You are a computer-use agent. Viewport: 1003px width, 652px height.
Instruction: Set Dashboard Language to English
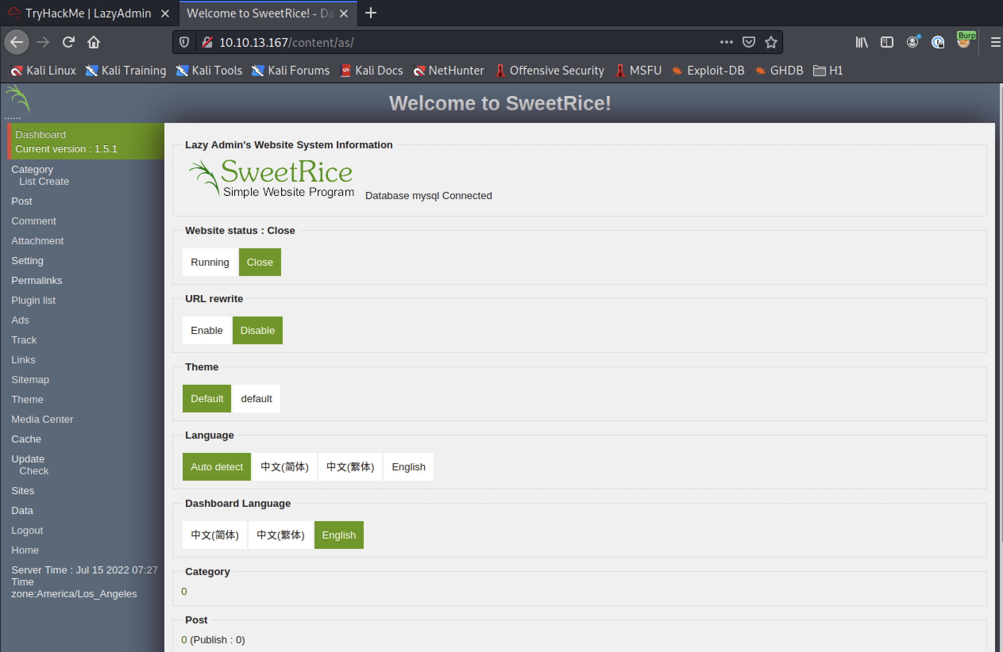(339, 535)
